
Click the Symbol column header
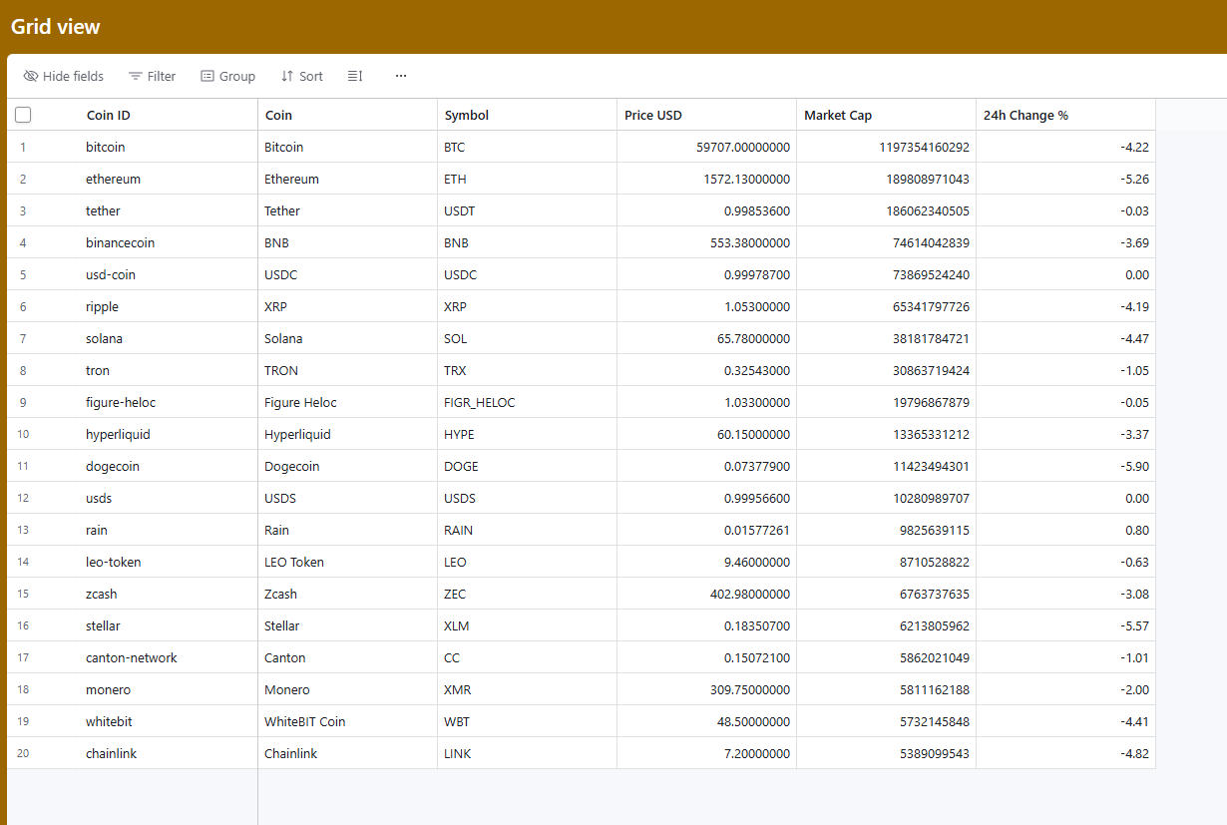pos(527,115)
